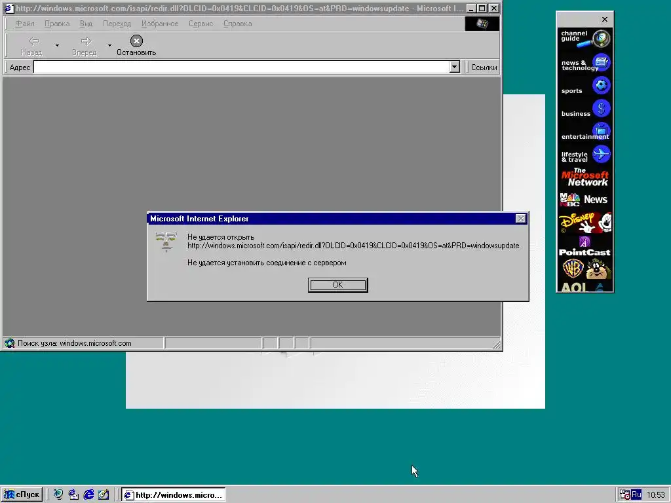671x503 pixels.
Task: Open the Вид menu
Action: [86, 24]
